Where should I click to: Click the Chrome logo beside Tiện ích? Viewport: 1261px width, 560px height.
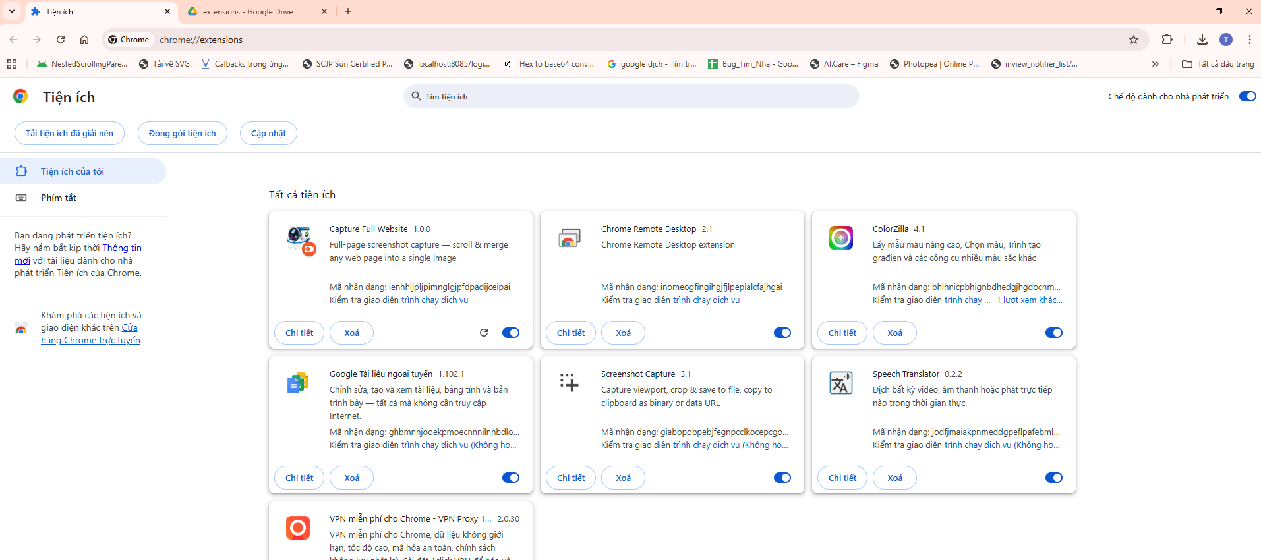coord(20,97)
